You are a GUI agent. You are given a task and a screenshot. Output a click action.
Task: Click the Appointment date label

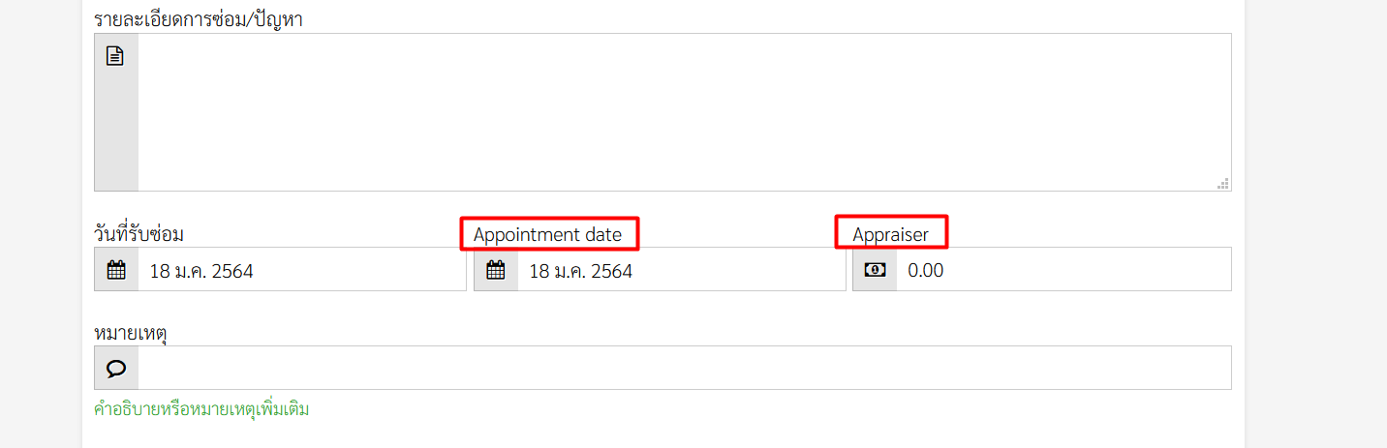tap(547, 234)
